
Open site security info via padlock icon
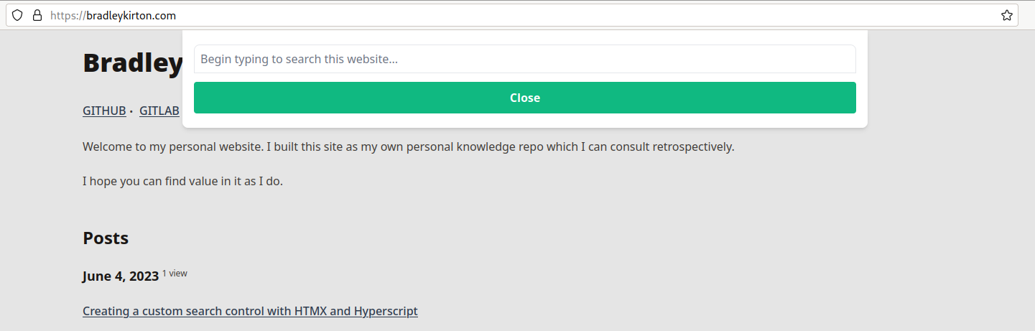[37, 15]
